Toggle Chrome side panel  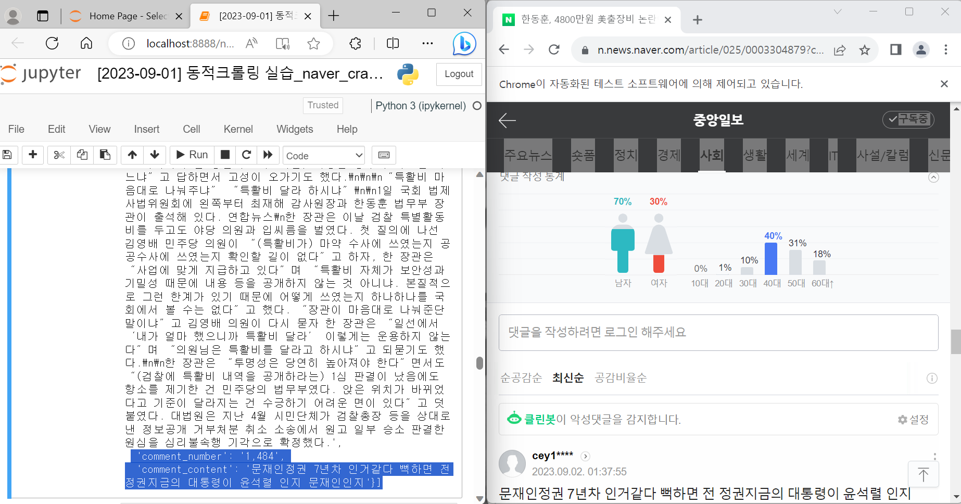tap(895, 50)
